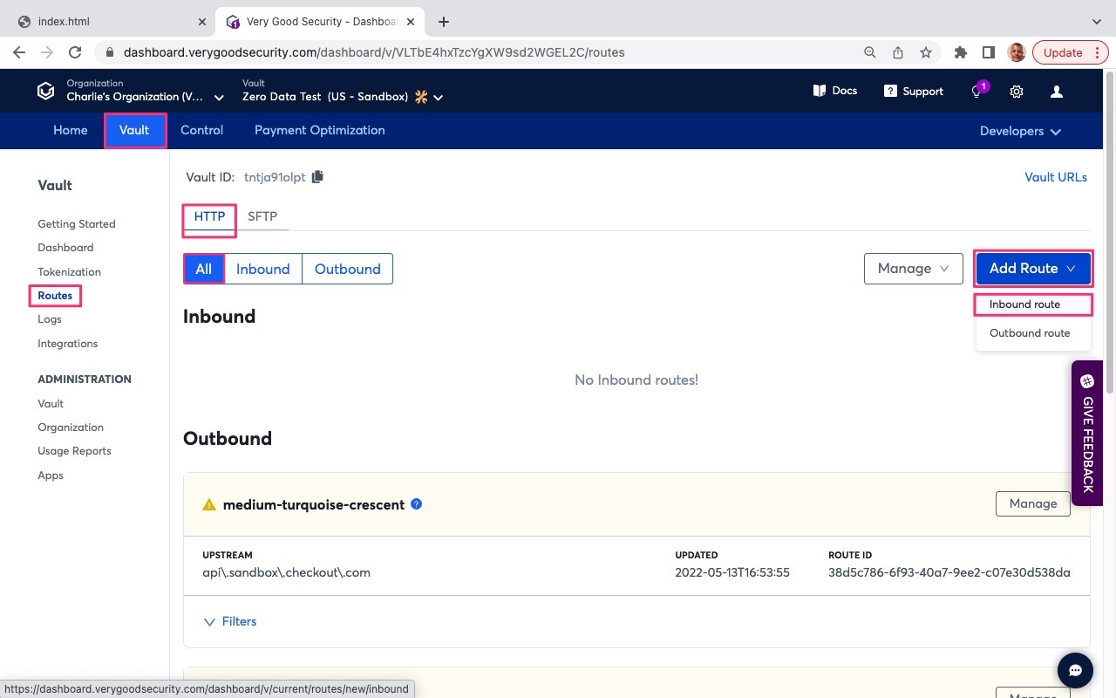Select the Vault navigation tab
Screen dimensions: 1116x698
click(134, 130)
